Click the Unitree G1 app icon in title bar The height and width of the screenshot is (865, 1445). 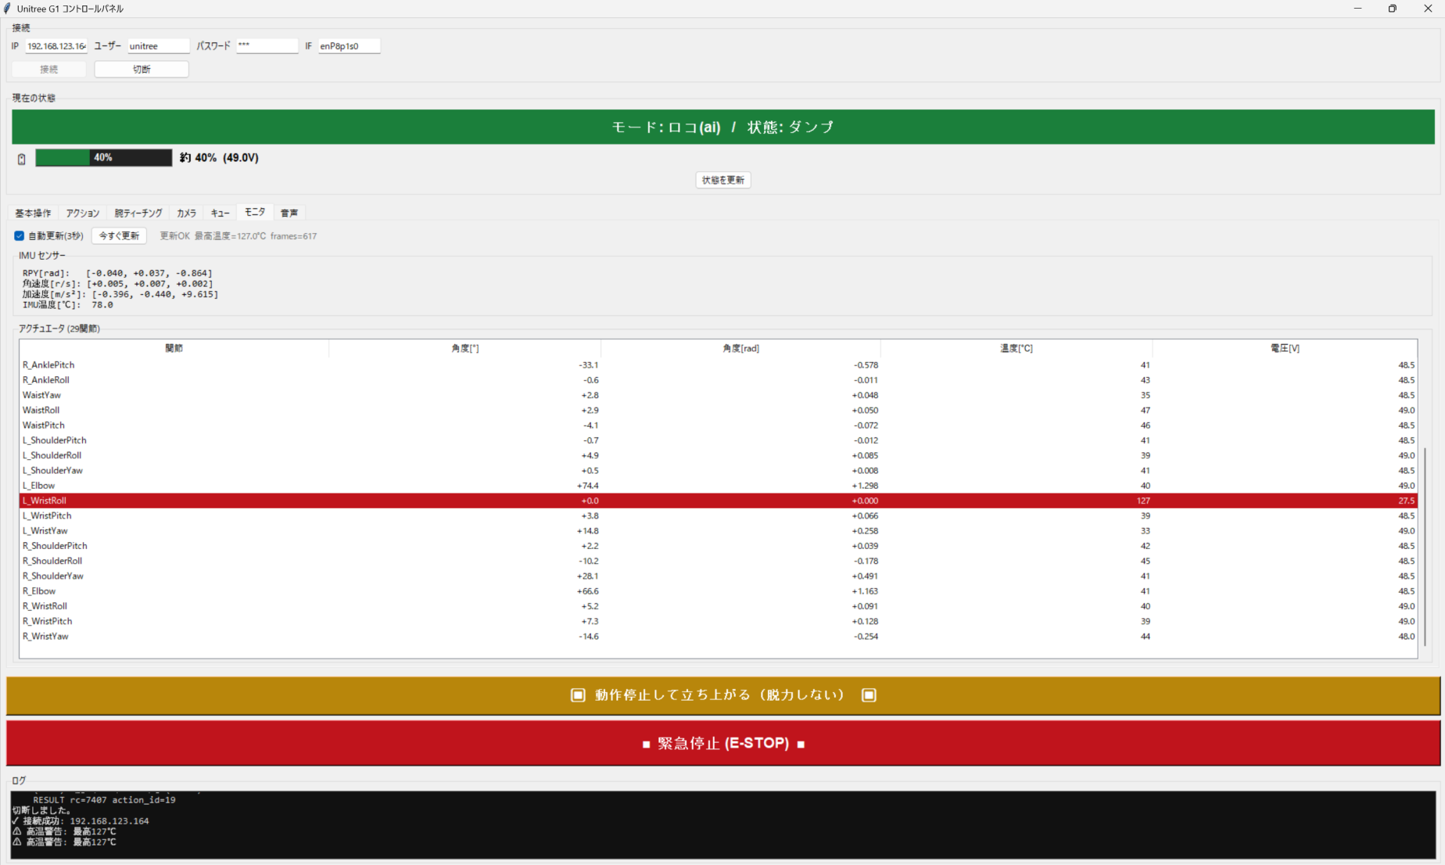(x=8, y=9)
